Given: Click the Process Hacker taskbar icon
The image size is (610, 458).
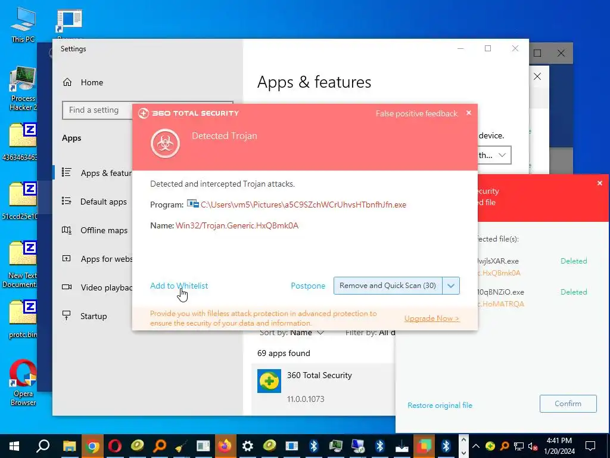Looking at the screenshot, I should click(336, 446).
